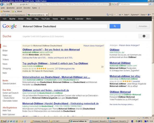Image resolution: width=154 pixels, height=123 pixels.
Task: Open the Datei menu
Action: 3,8
